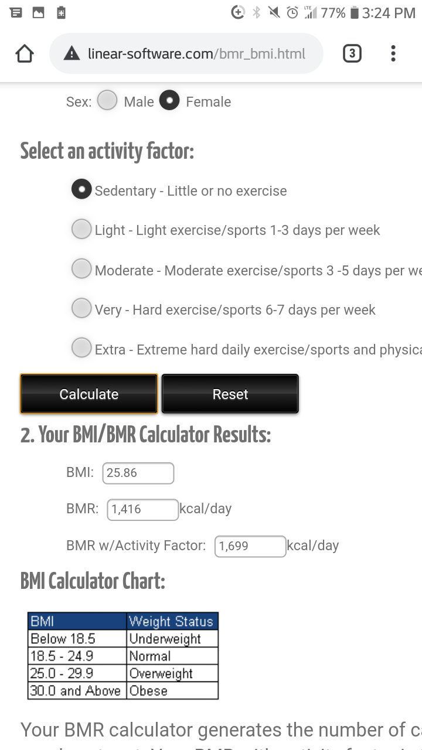Choose Light exercise 1-3 days option

[81, 229]
